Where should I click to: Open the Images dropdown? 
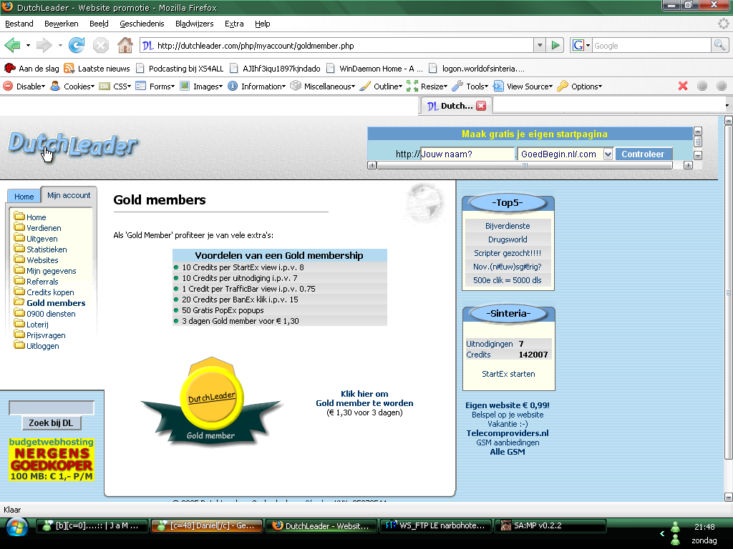pos(201,86)
